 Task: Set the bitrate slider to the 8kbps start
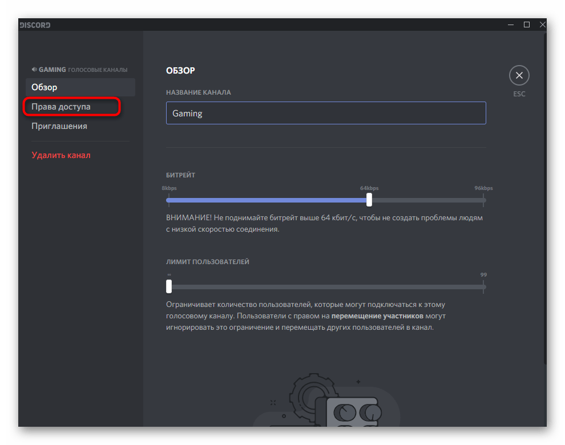(167, 200)
